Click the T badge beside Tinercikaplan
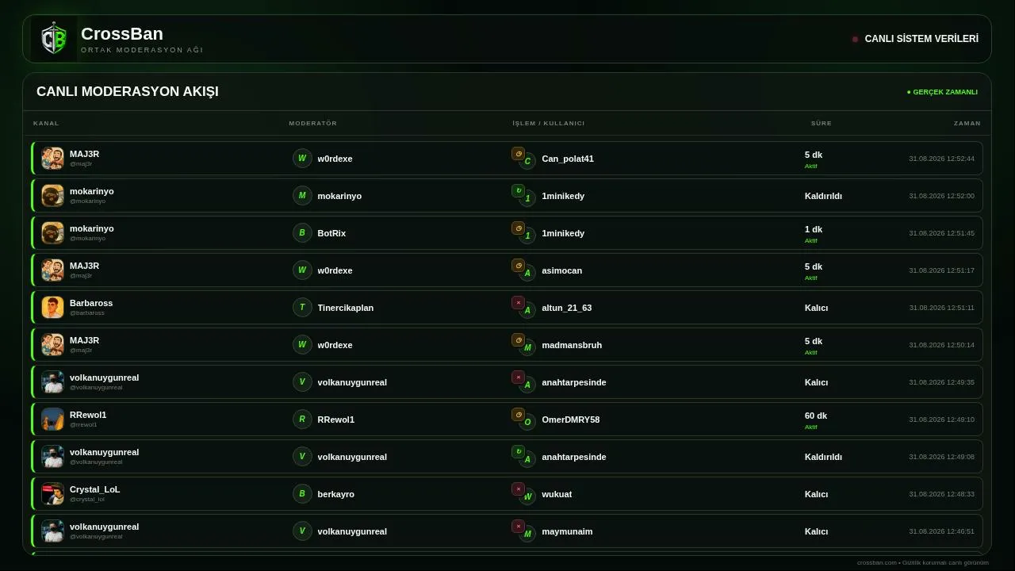1015x571 pixels. 302,308
